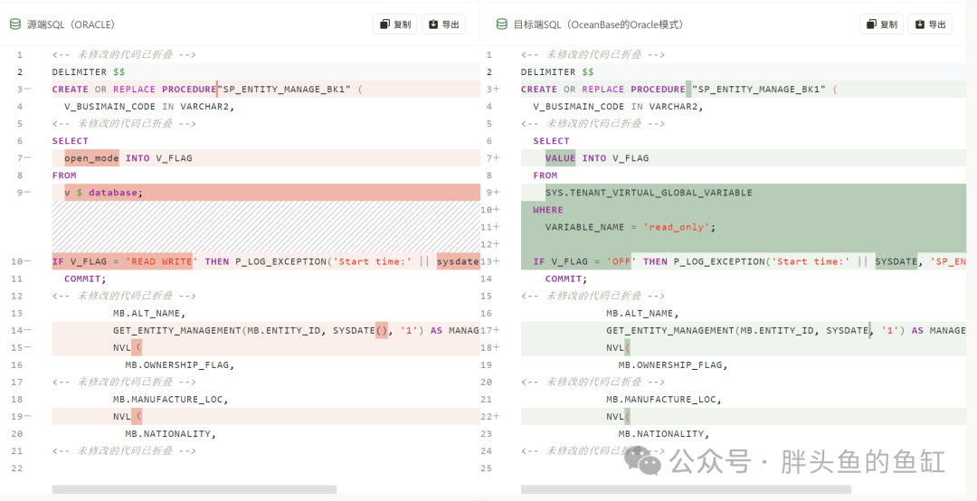The width and height of the screenshot is (977, 501).
Task: Click 'COMMIT;' on target line 14
Action: click(566, 279)
